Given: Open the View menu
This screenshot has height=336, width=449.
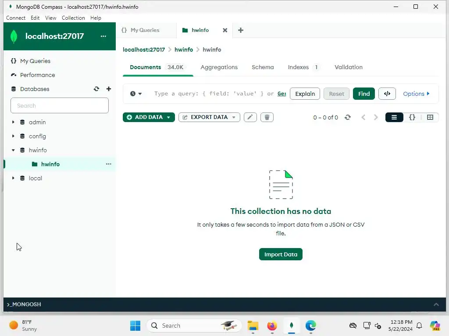Looking at the screenshot, I should click(x=51, y=17).
